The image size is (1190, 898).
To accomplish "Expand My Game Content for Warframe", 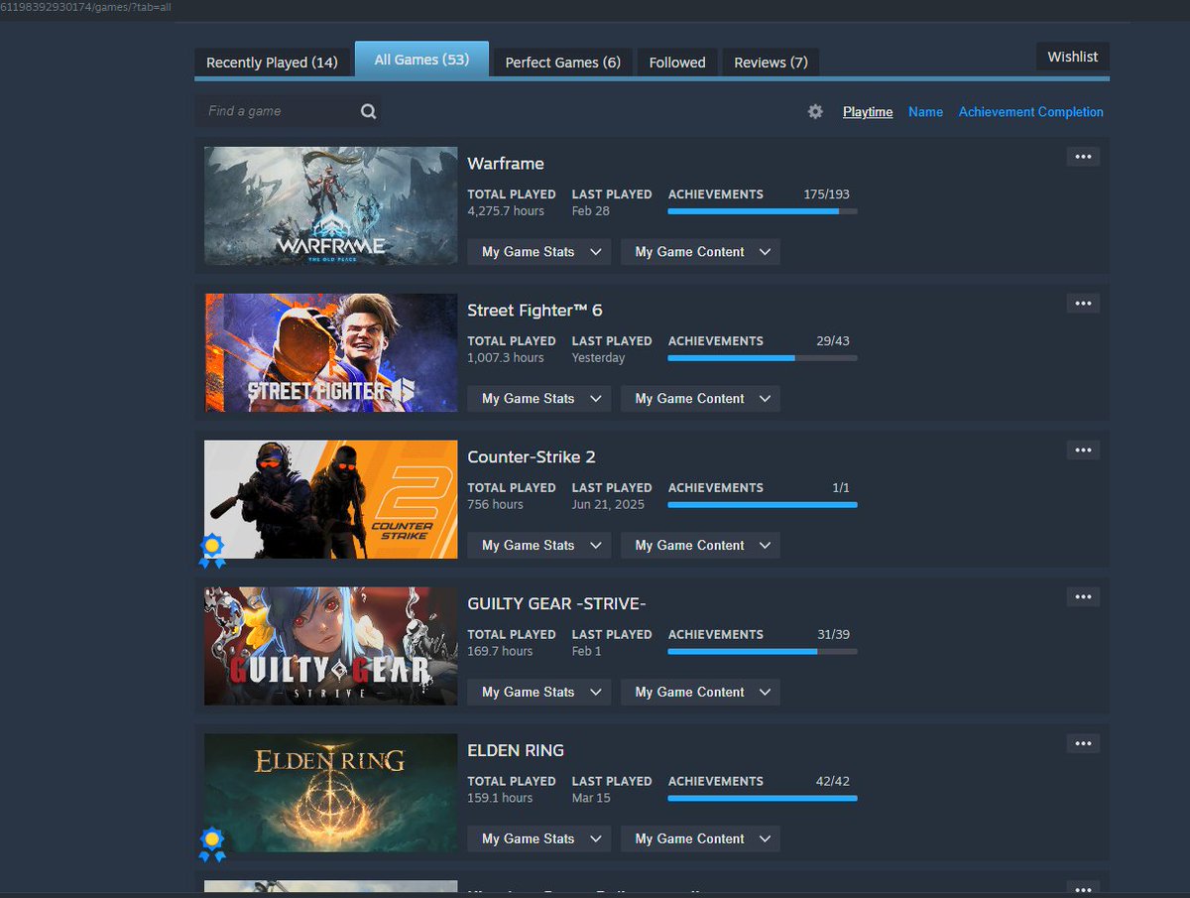I will (701, 252).
